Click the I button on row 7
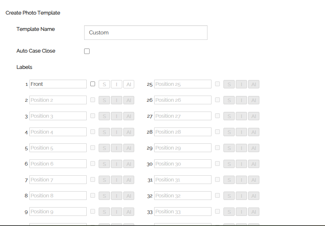Viewport: 325px width, 226px height. click(x=116, y=180)
